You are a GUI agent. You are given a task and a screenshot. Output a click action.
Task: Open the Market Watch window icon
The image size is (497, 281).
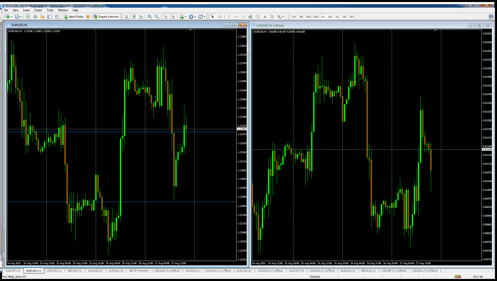(x=28, y=17)
